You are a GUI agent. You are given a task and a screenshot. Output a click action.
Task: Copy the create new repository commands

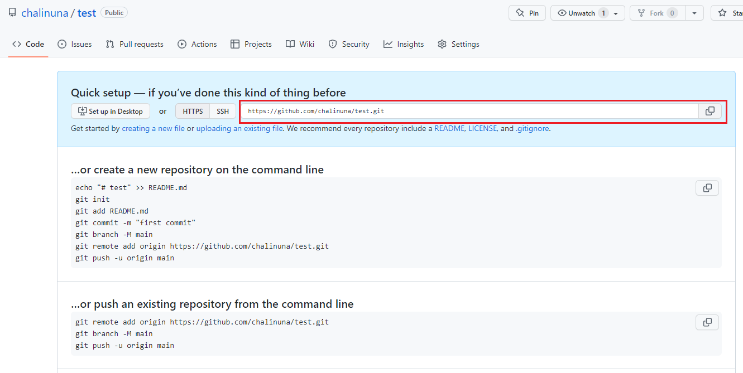[707, 188]
